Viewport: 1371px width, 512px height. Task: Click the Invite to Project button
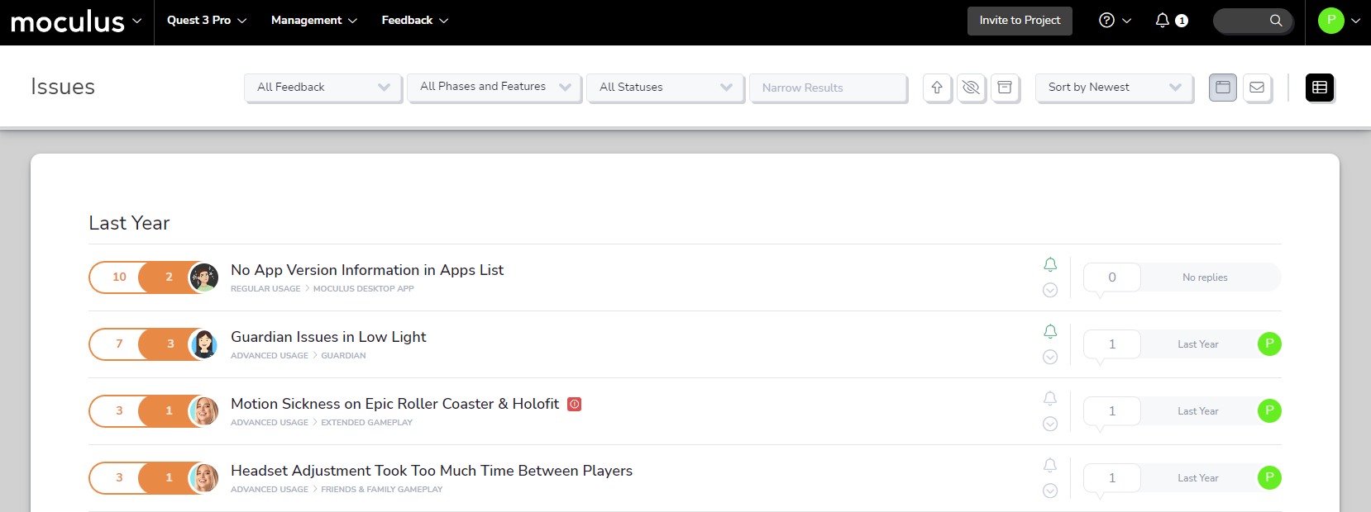click(1019, 21)
